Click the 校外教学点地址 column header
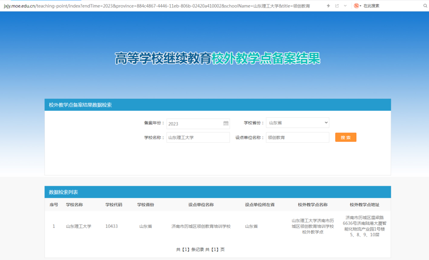This screenshot has width=429, height=260. 364,205
